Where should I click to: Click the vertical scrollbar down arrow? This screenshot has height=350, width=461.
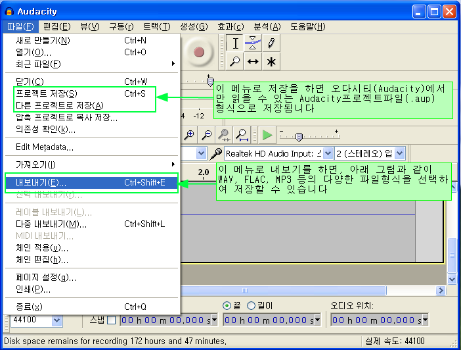(x=452, y=279)
